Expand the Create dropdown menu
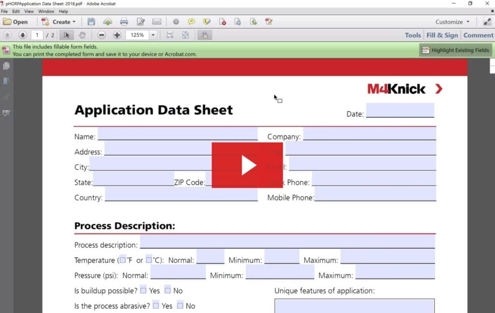Screen dimensions: 495x313 point(74,22)
